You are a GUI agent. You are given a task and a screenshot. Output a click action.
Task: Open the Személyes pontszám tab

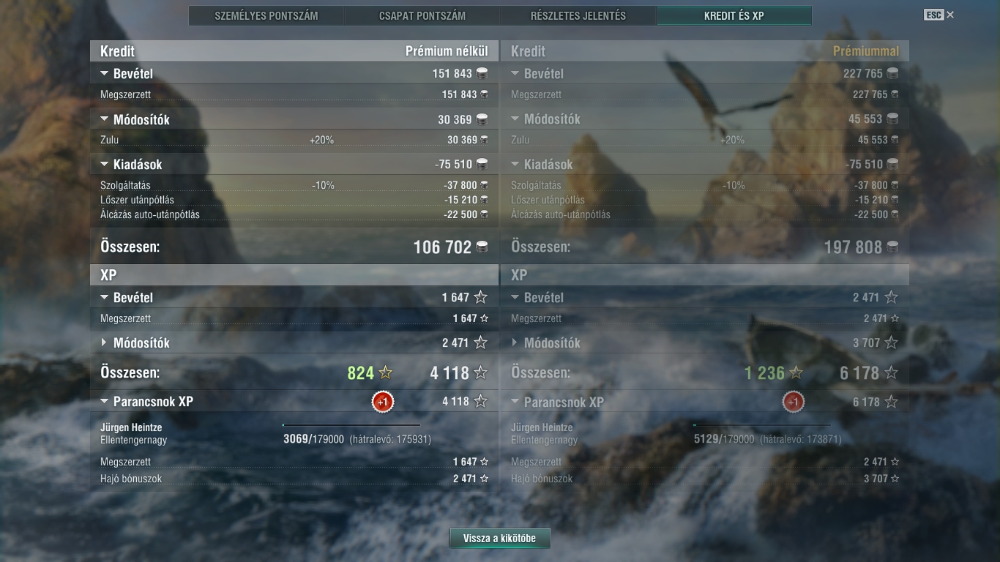click(266, 15)
